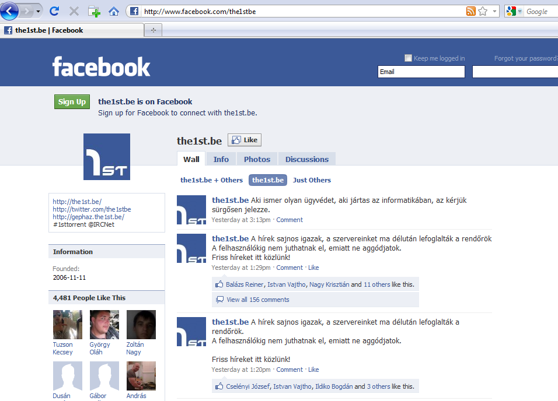Screen dimensions: 558x401
Task: Open Zoltán Nagy's profile photo
Action: [x=141, y=325]
